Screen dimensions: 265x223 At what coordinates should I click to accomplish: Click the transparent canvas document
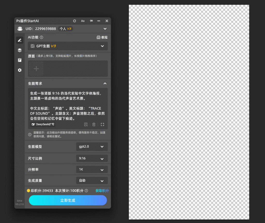(x=189, y=112)
